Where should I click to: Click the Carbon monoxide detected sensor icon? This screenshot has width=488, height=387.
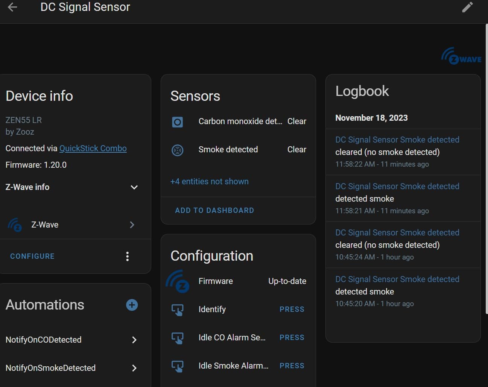tap(177, 122)
